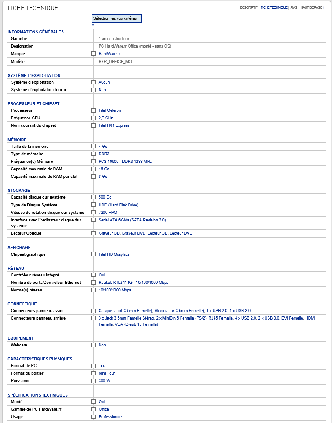Check the Usage Professionnel checkbox
Image resolution: width=332 pixels, height=423 pixels.
click(x=93, y=417)
